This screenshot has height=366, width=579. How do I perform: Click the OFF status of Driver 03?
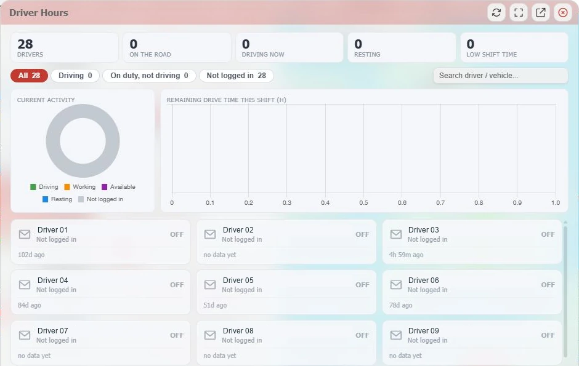(x=548, y=234)
